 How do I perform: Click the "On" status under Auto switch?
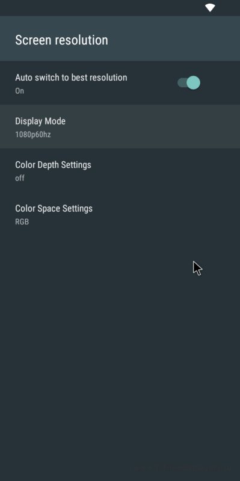click(x=19, y=91)
